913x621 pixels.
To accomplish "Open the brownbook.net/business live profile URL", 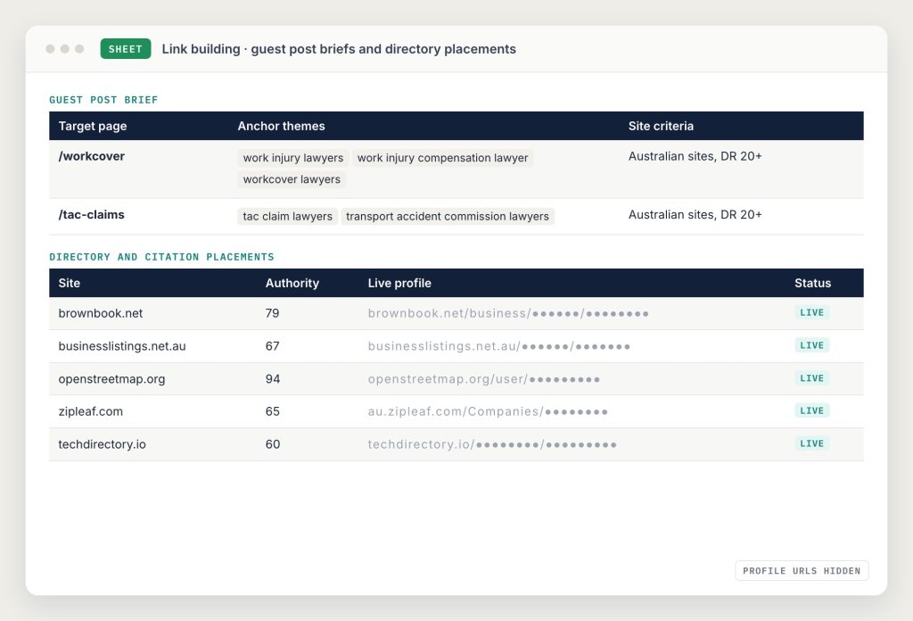I will click(507, 313).
